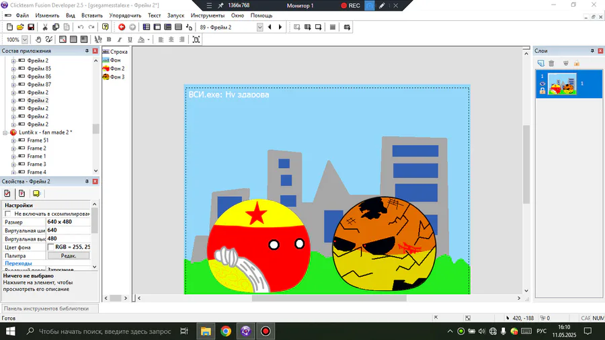The height and width of the screenshot is (340, 605).
Task: Click the runtime options tab icon in properties
Action: (x=22, y=194)
